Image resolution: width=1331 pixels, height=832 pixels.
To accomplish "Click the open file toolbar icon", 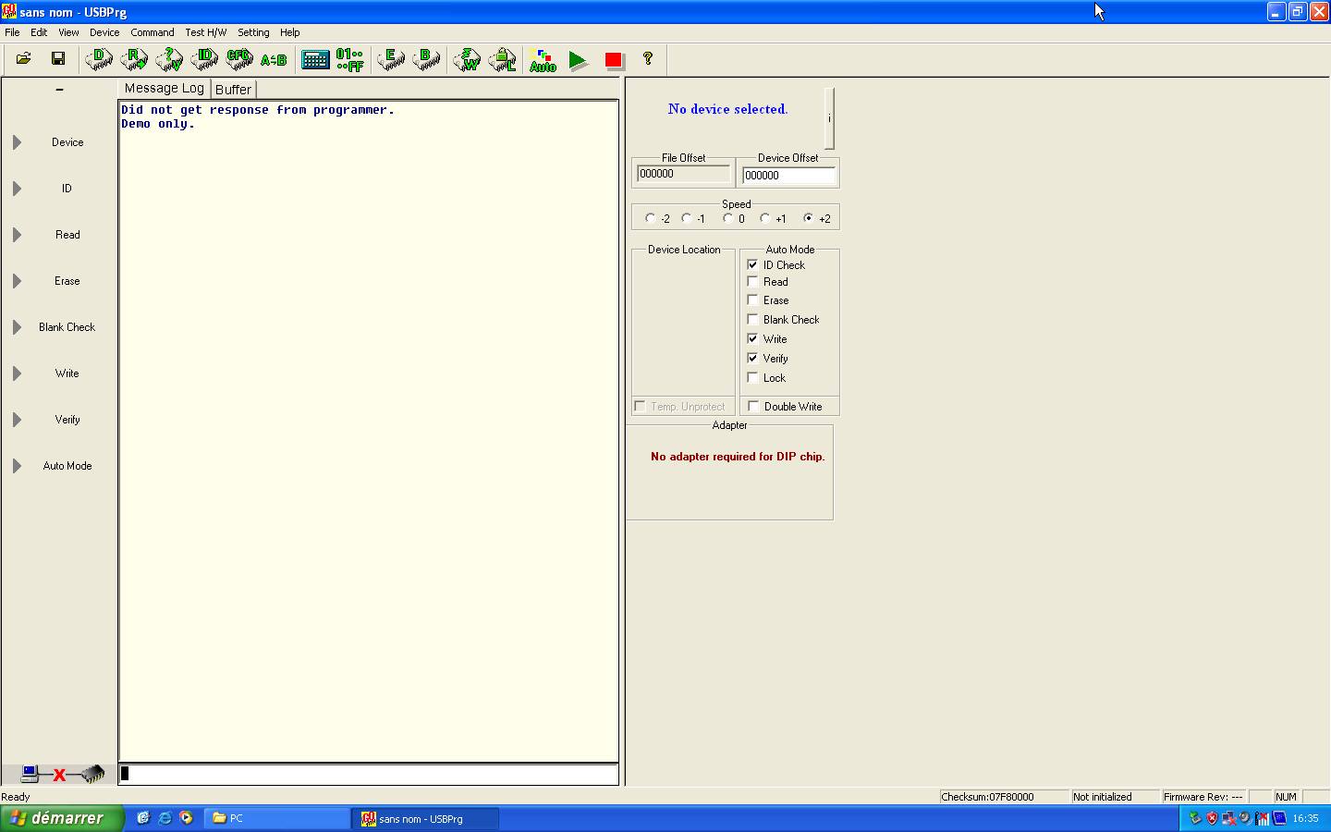I will [x=24, y=59].
